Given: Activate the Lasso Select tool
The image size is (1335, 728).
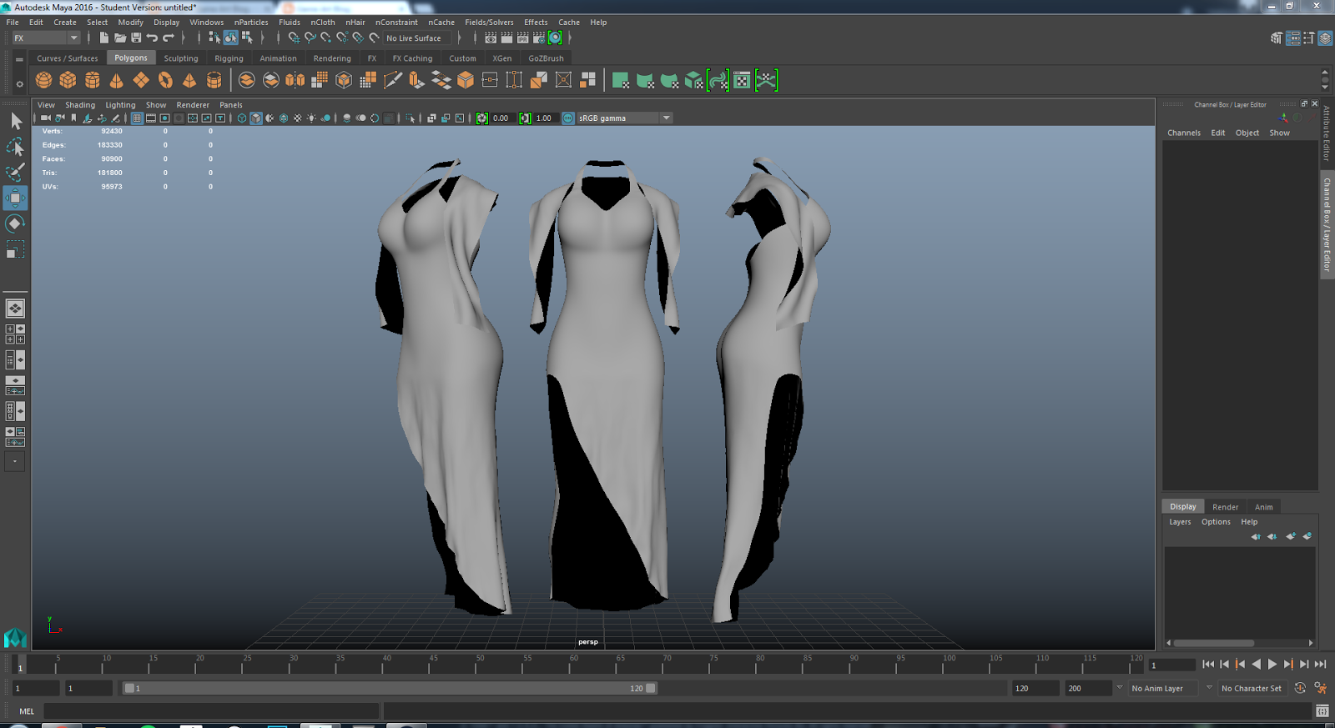Looking at the screenshot, I should (15, 148).
